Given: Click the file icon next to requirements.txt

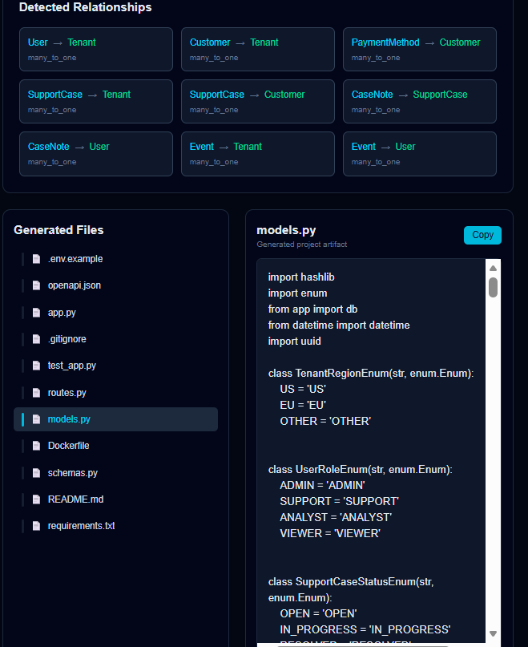Looking at the screenshot, I should (x=36, y=525).
